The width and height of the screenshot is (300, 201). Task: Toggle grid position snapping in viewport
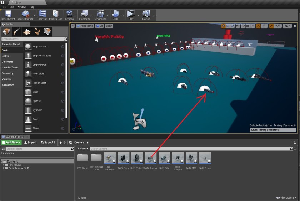(248, 26)
